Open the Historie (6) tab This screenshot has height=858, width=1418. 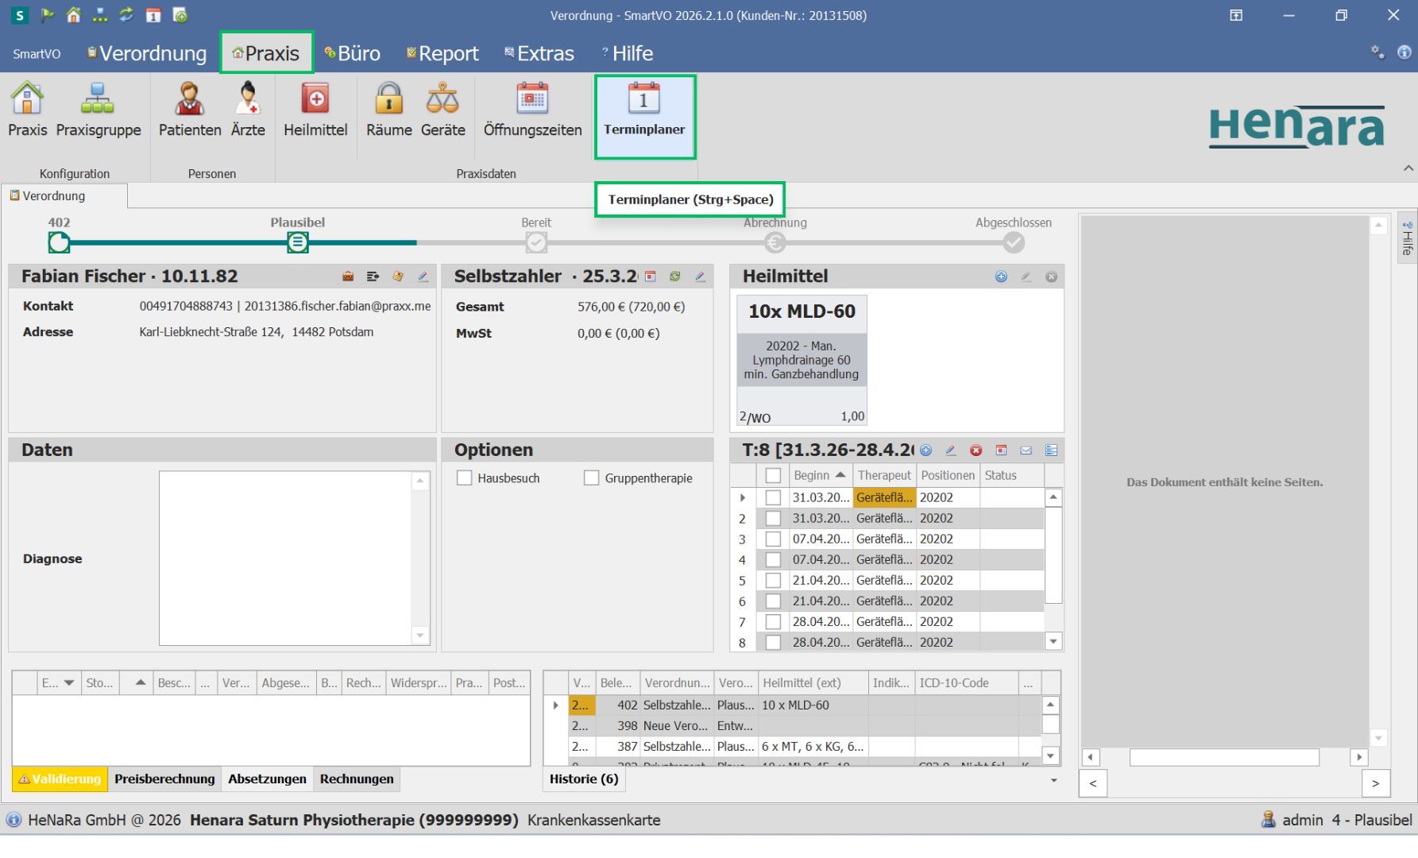point(584,779)
